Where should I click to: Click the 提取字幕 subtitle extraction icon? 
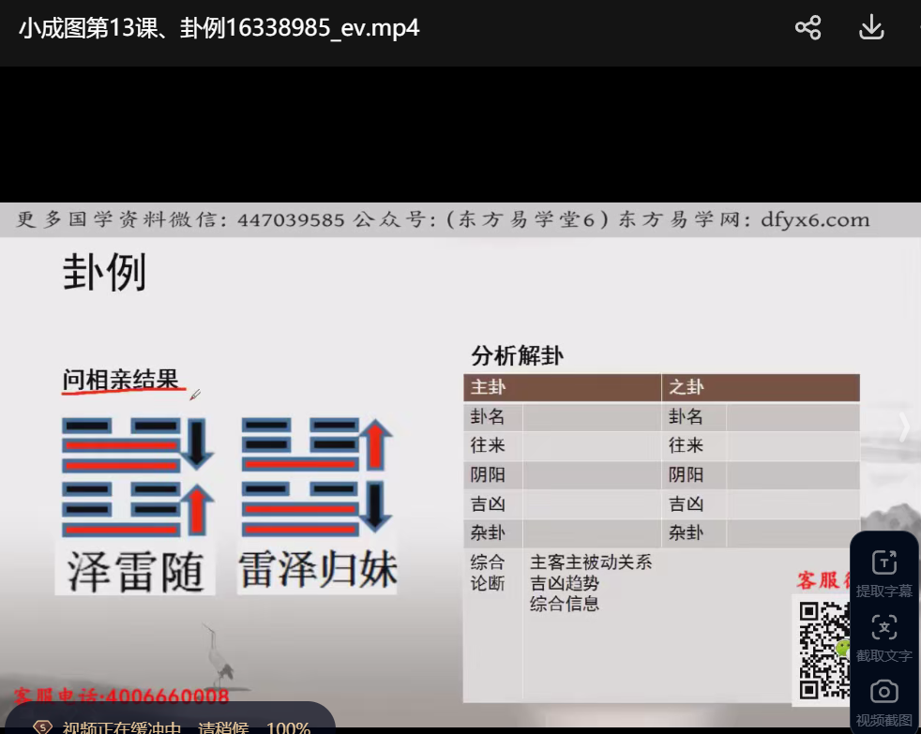pos(883,563)
